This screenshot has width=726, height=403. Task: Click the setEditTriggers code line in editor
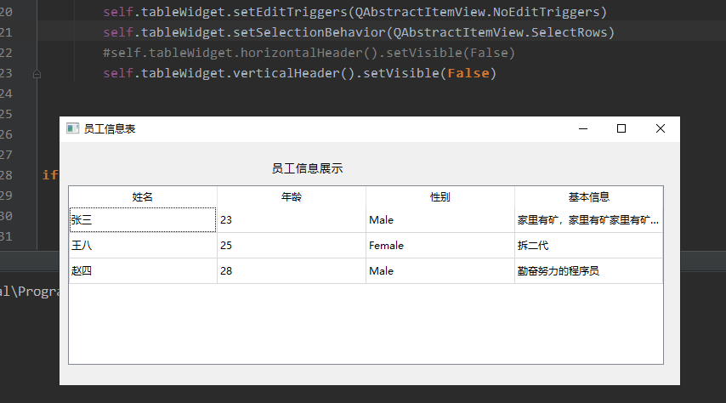(354, 12)
